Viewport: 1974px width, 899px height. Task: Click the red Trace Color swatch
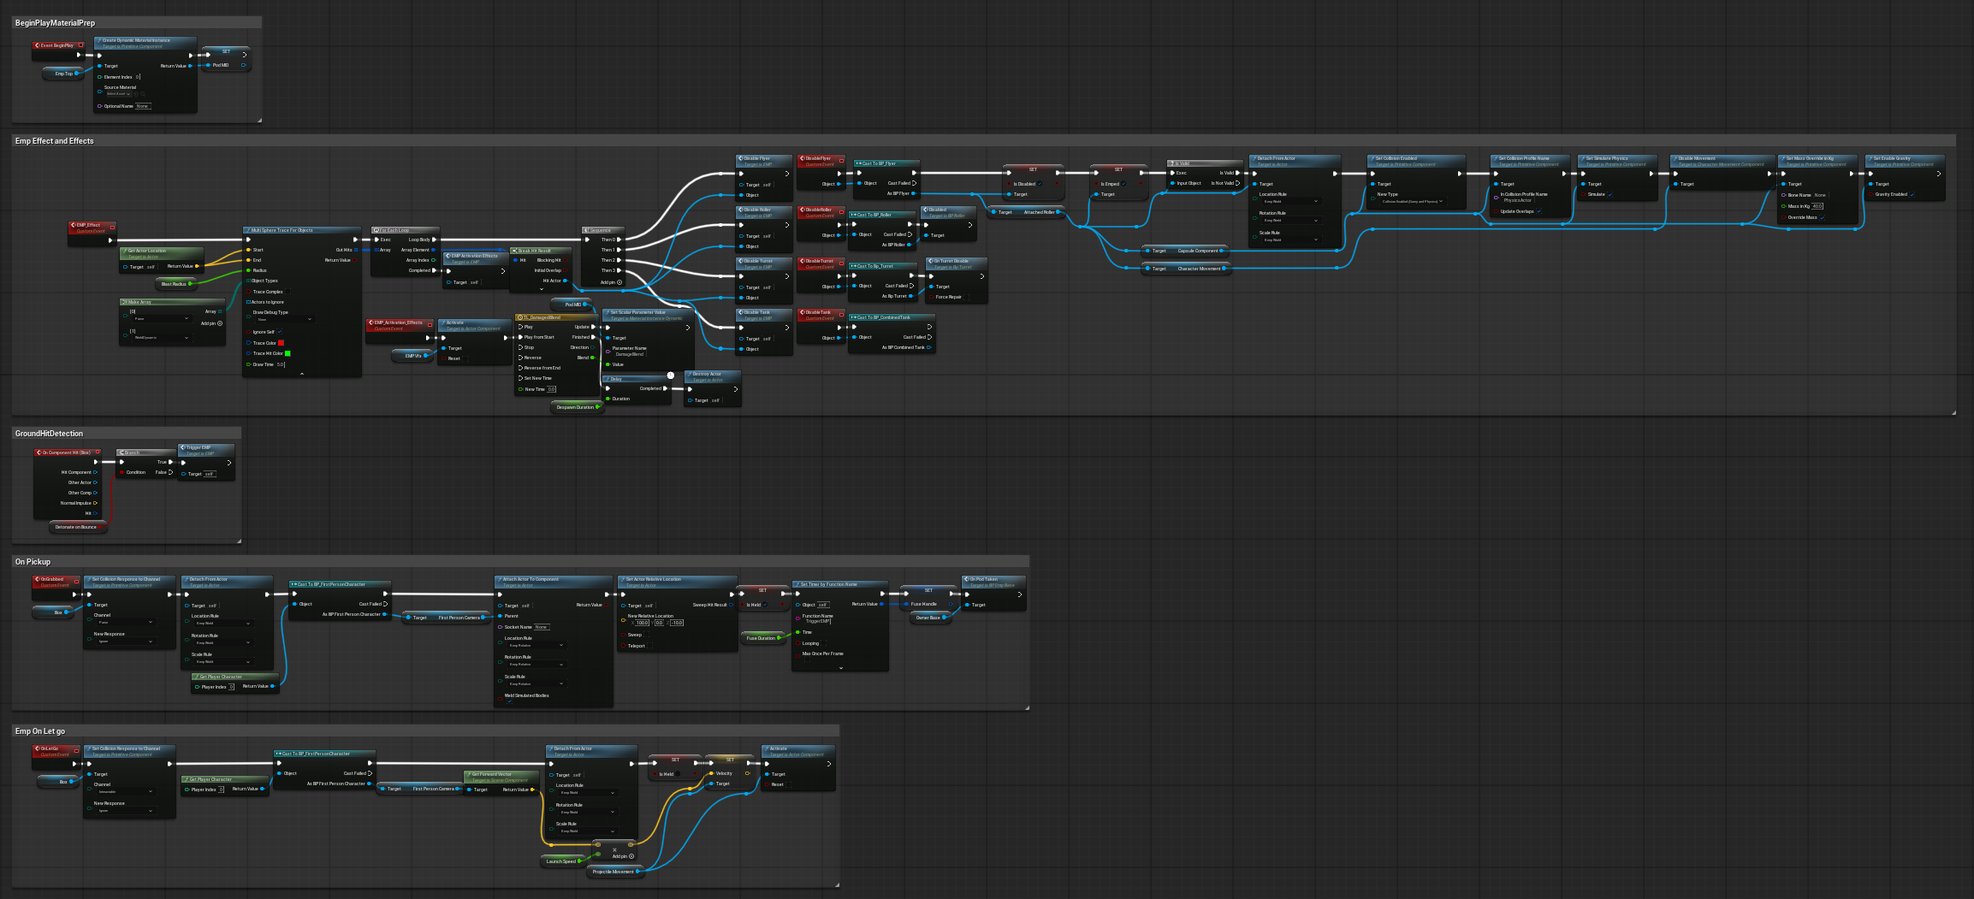pos(281,343)
